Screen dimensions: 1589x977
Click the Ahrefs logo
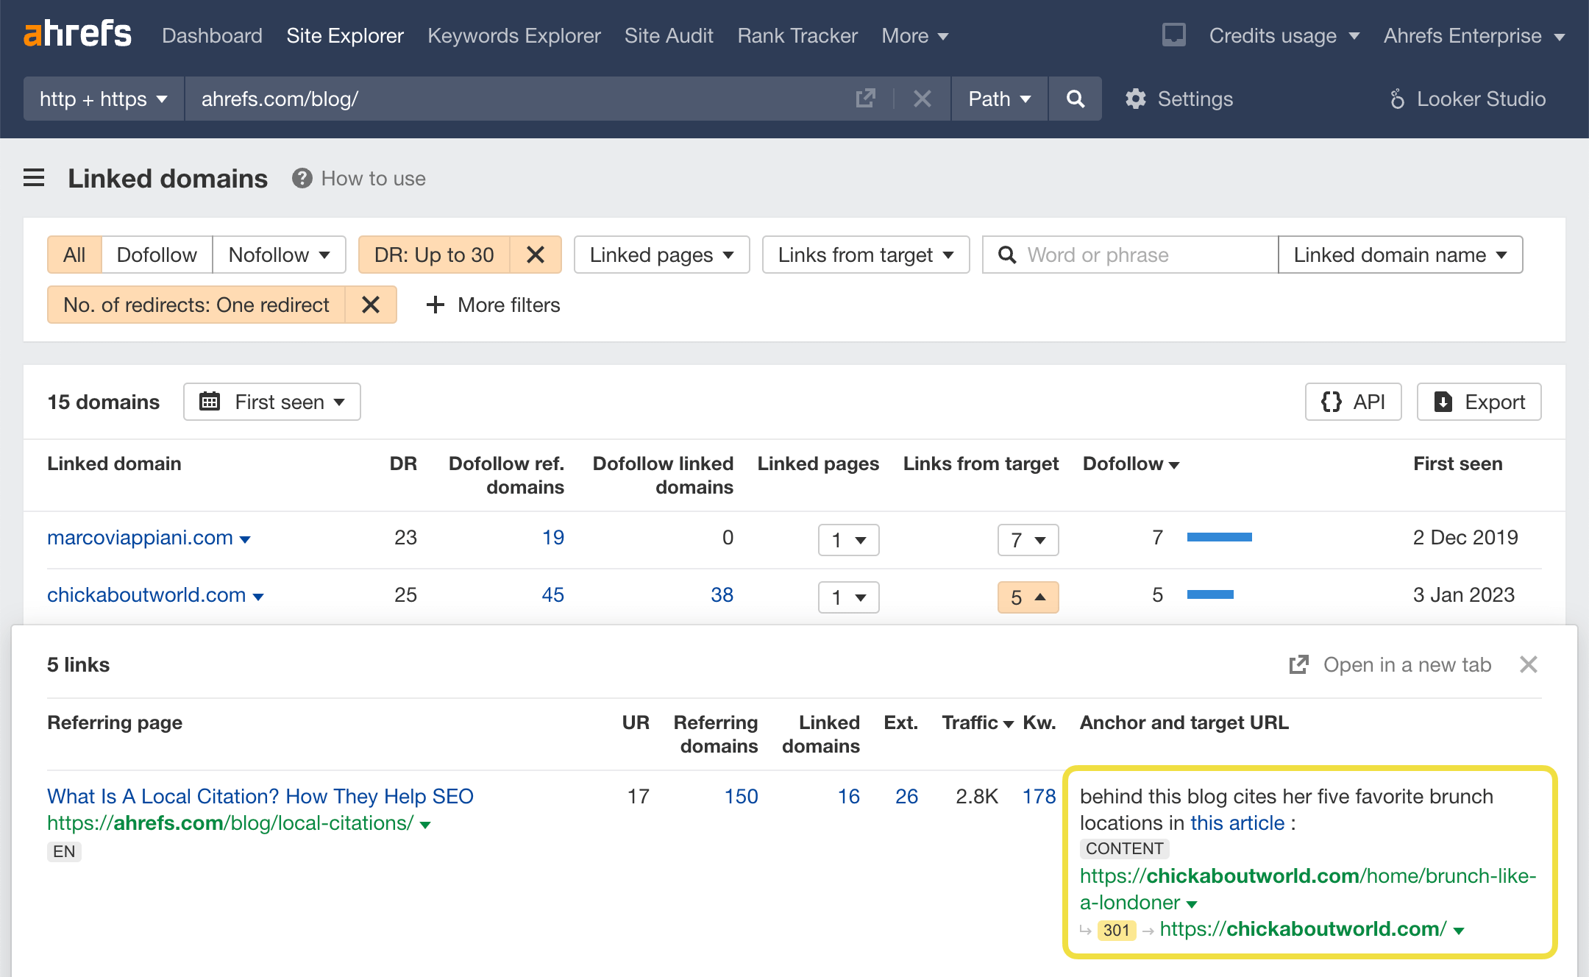(77, 34)
